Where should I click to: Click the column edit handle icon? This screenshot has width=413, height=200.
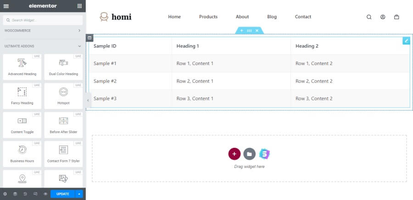point(89,38)
